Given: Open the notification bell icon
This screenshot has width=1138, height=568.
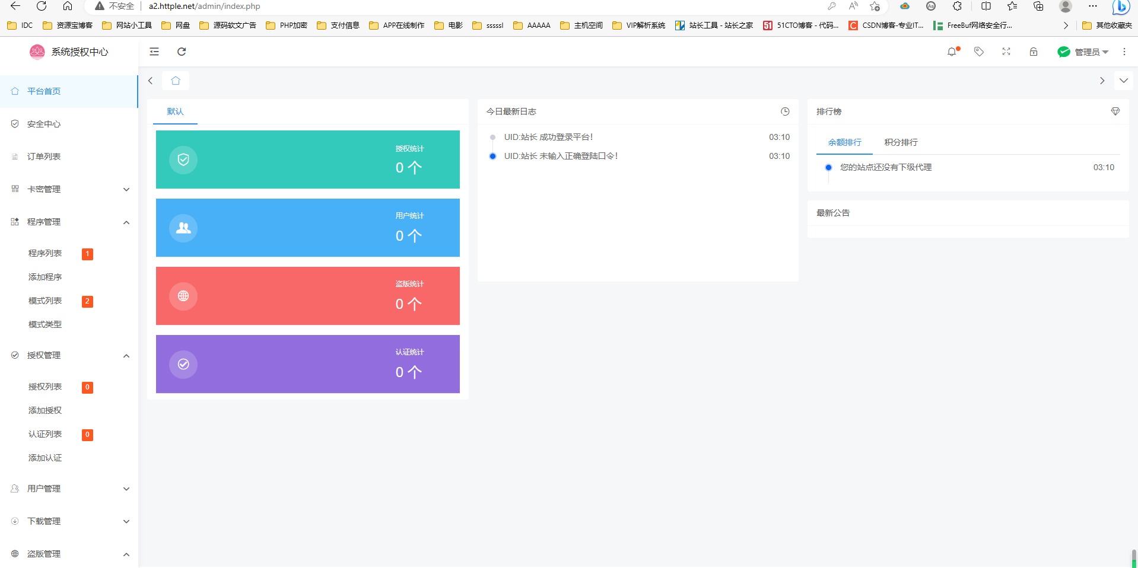Looking at the screenshot, I should [x=952, y=52].
